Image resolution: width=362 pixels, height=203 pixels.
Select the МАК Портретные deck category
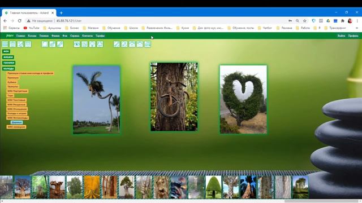tap(18, 91)
